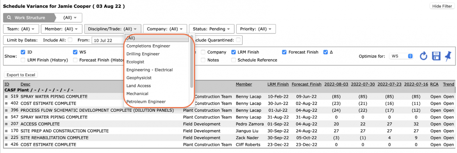Click member name Pedro Zamora
457x153 pixels.
click(250, 124)
